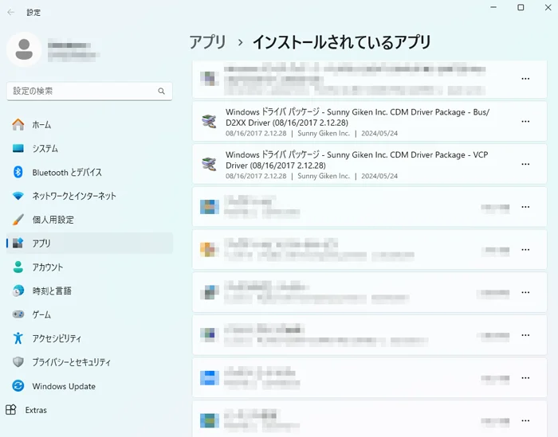The height and width of the screenshot is (437, 558).
Task: Click the ホーム house icon
Action: coord(18,124)
